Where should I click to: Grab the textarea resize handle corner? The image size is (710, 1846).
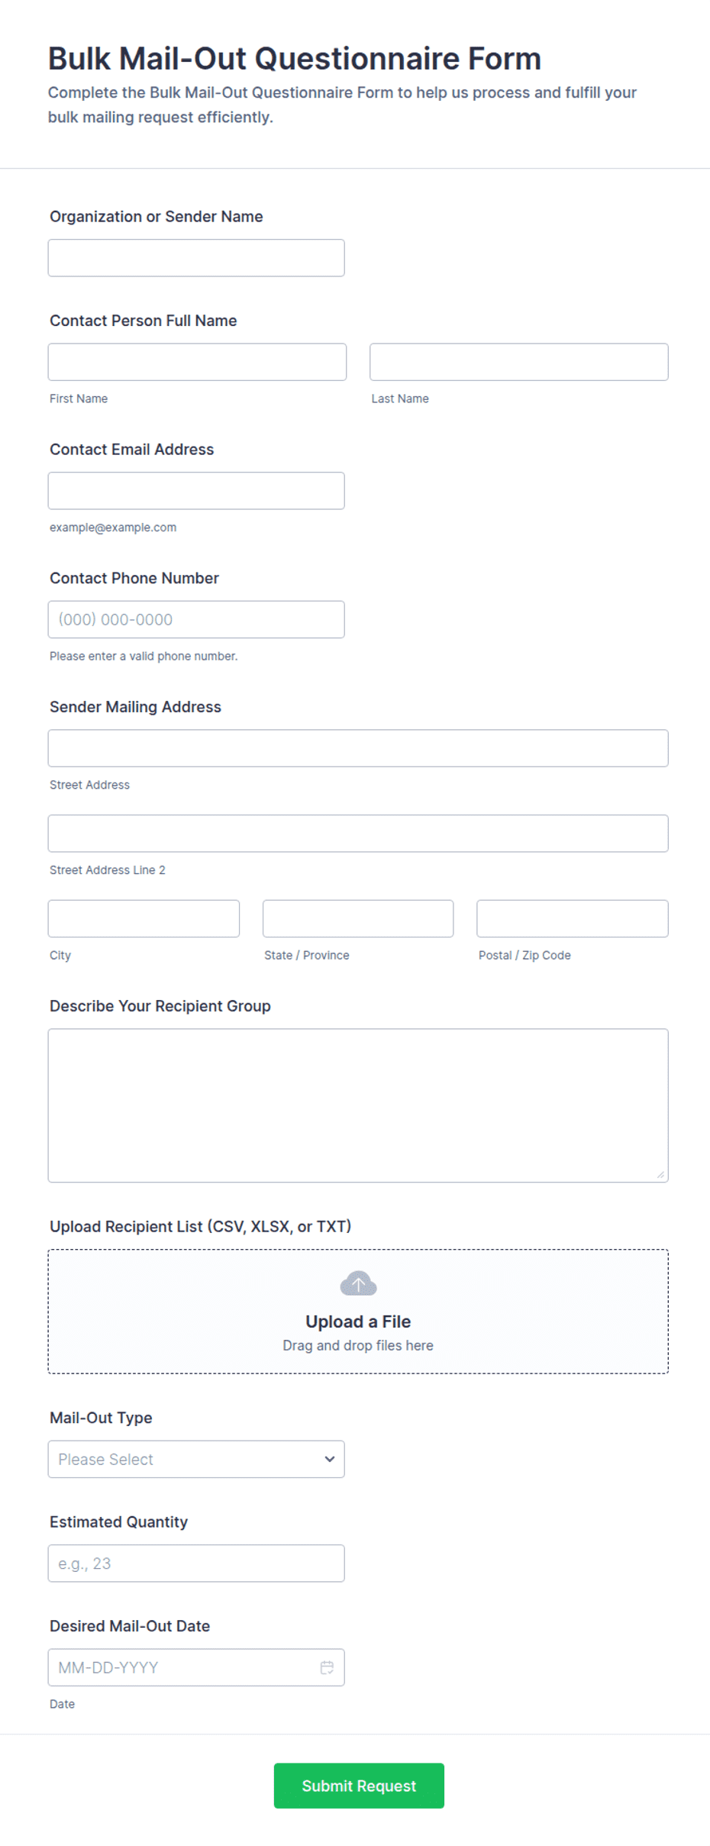660,1175
